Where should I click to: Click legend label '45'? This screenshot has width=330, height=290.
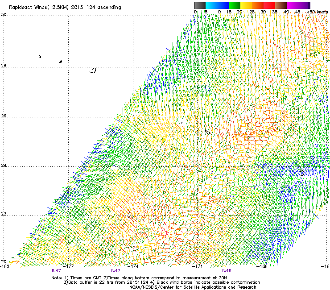pos(297,12)
